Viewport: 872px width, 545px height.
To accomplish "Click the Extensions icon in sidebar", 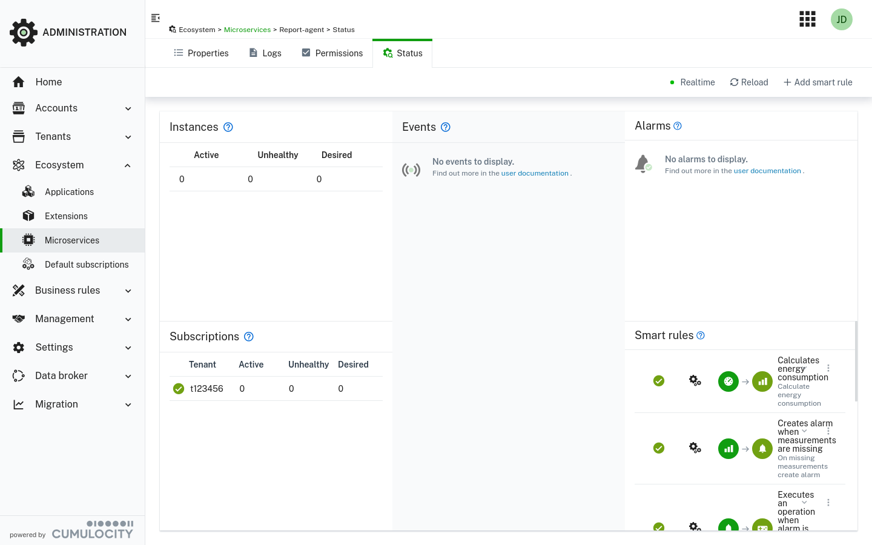I will point(28,216).
